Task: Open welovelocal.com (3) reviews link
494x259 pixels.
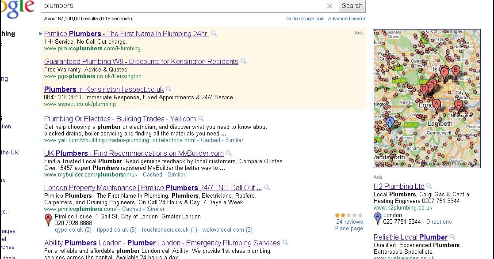Action: click(x=227, y=230)
